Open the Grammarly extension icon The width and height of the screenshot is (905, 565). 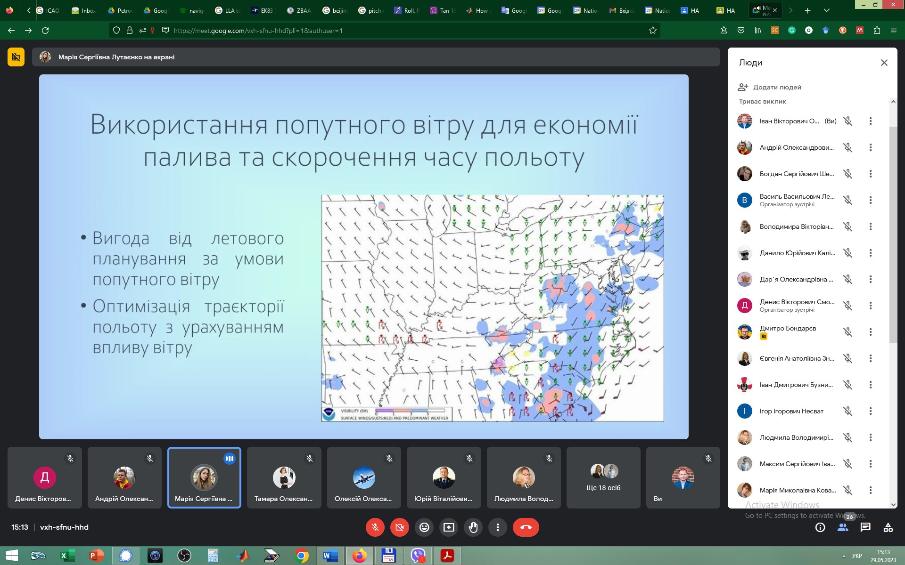coord(792,30)
